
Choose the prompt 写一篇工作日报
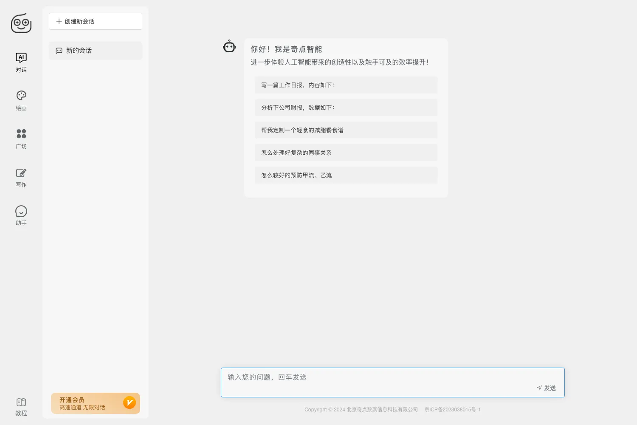[346, 85]
